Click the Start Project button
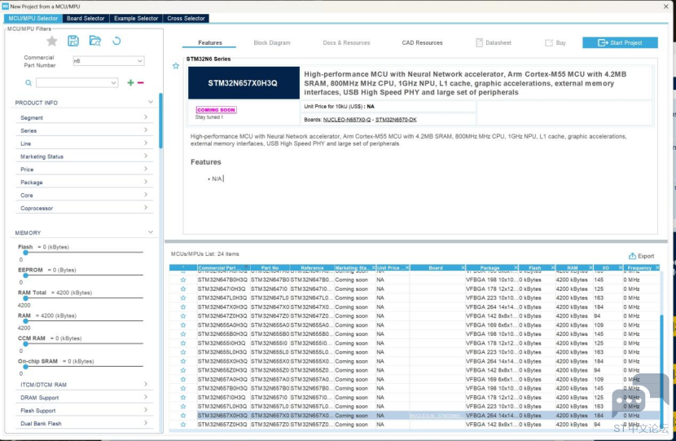This screenshot has width=676, height=441. point(620,42)
